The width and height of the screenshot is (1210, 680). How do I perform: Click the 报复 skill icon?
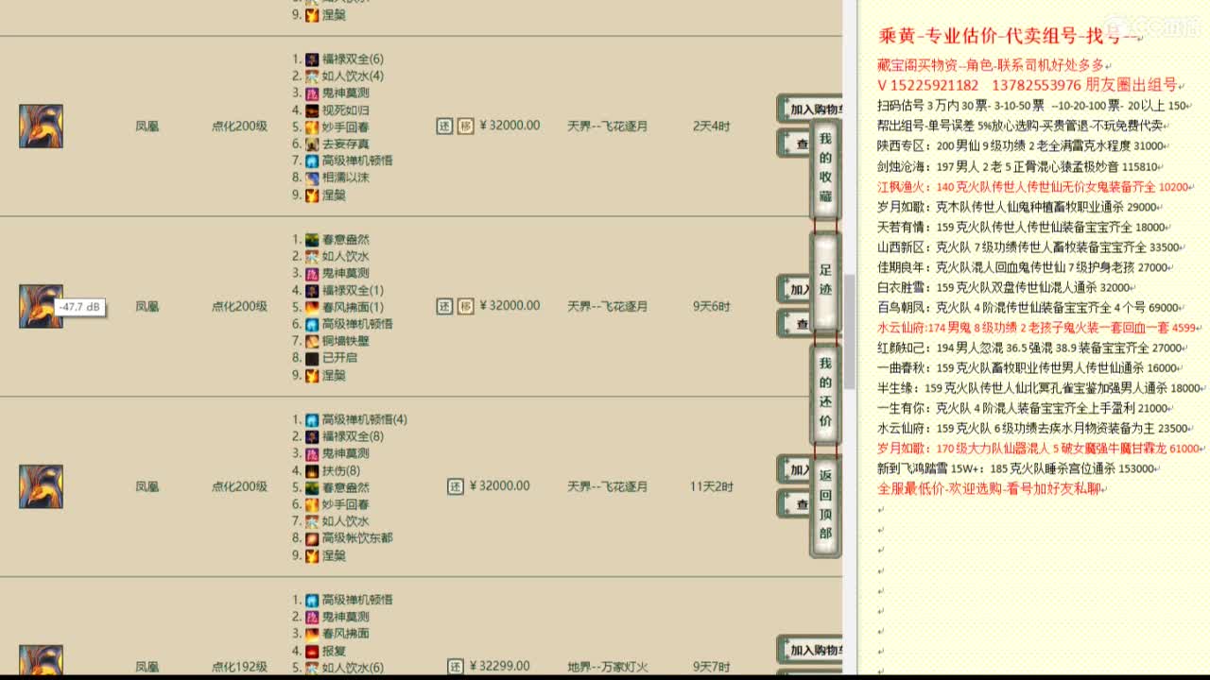tap(312, 651)
